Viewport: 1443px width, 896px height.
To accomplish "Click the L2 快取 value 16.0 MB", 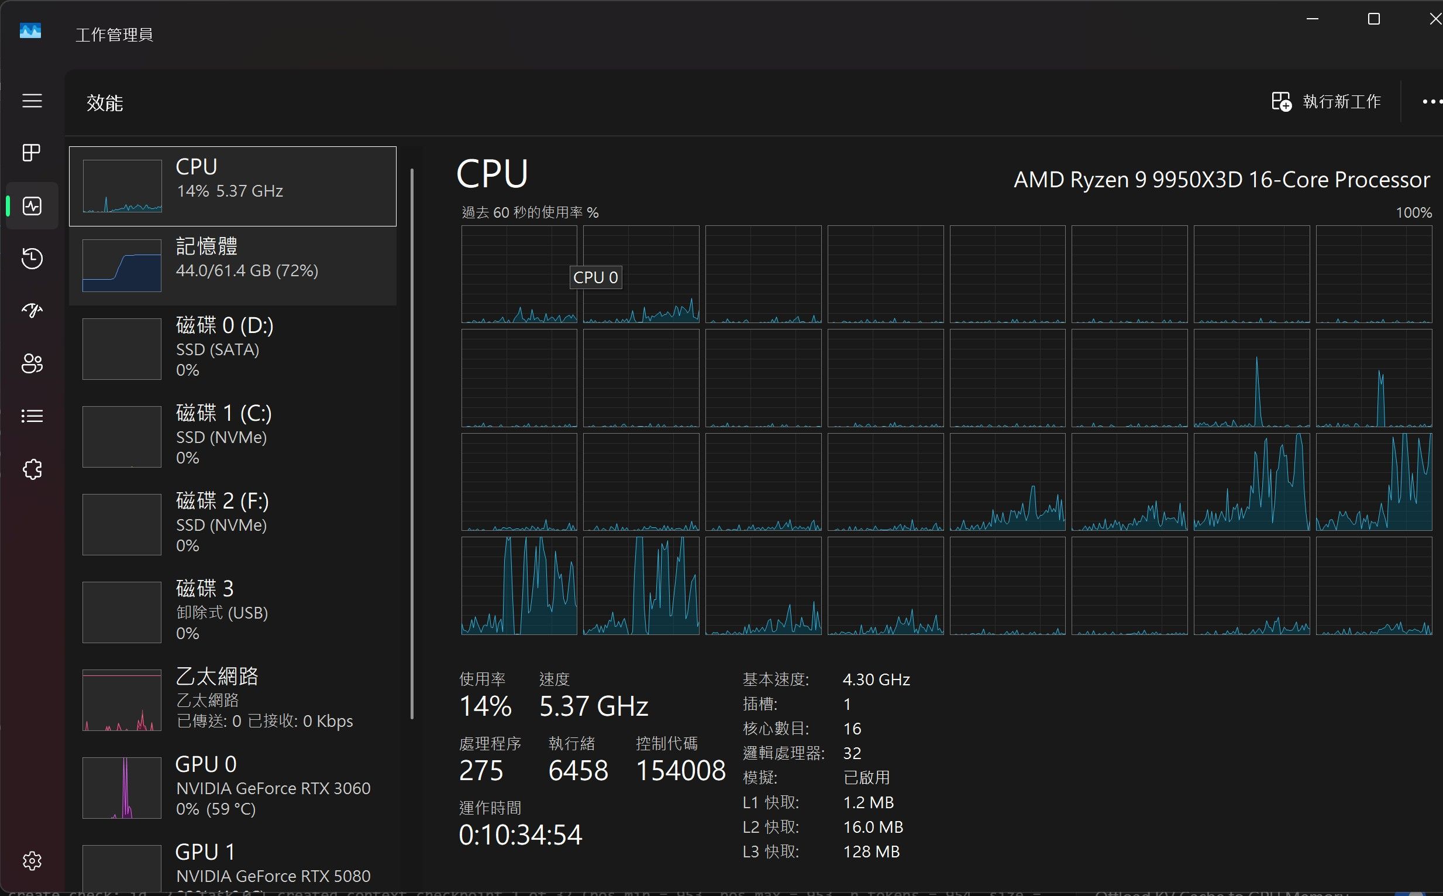I will click(x=873, y=827).
